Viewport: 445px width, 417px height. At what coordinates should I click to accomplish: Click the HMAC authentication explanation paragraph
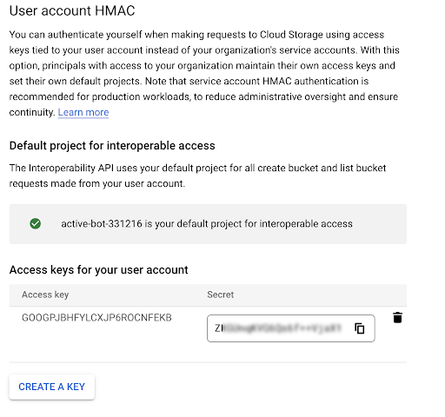(204, 73)
